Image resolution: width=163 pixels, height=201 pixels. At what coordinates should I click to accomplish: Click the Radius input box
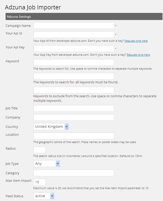coord(40,150)
